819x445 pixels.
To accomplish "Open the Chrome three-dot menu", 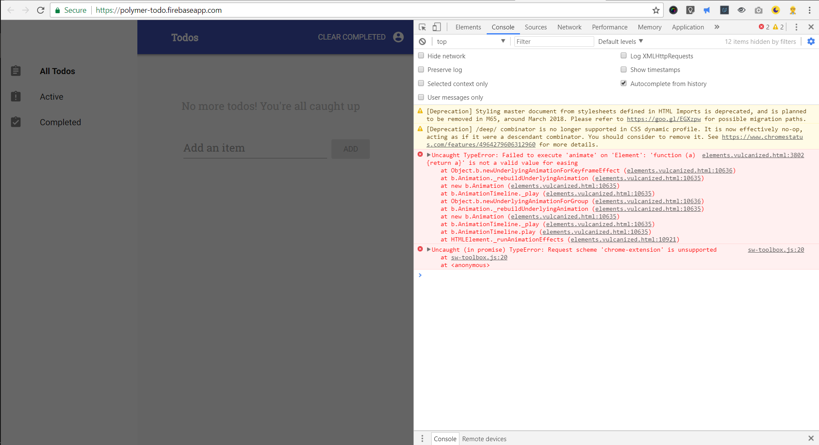I will (x=809, y=10).
